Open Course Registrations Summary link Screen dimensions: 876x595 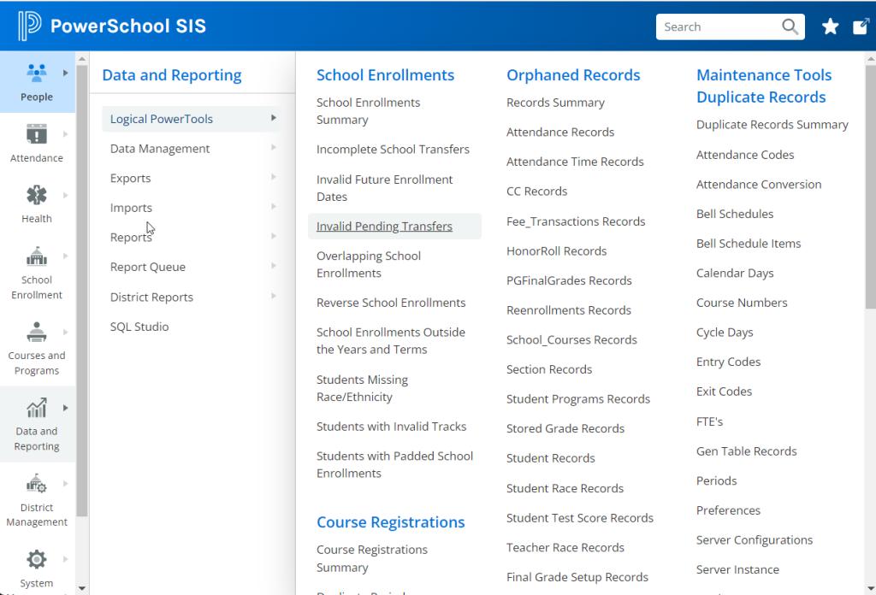pyautogui.click(x=372, y=559)
